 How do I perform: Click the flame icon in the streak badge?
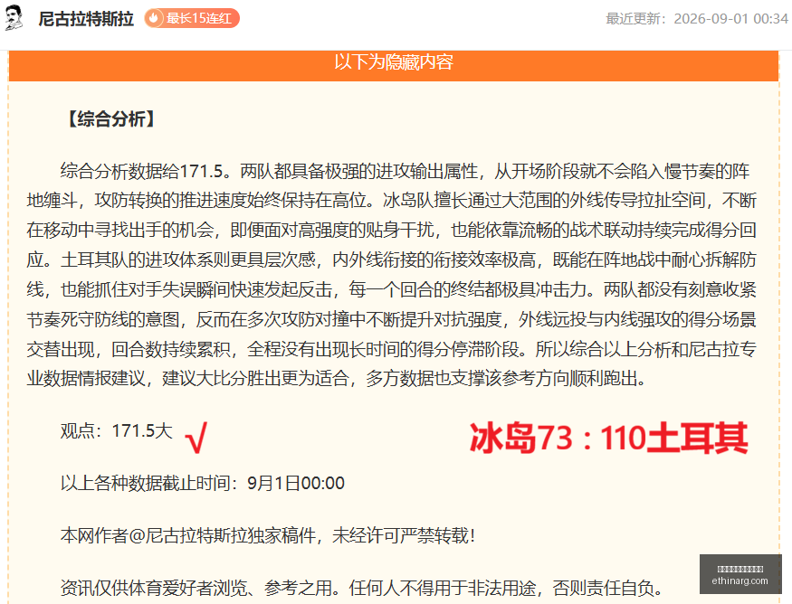point(154,19)
